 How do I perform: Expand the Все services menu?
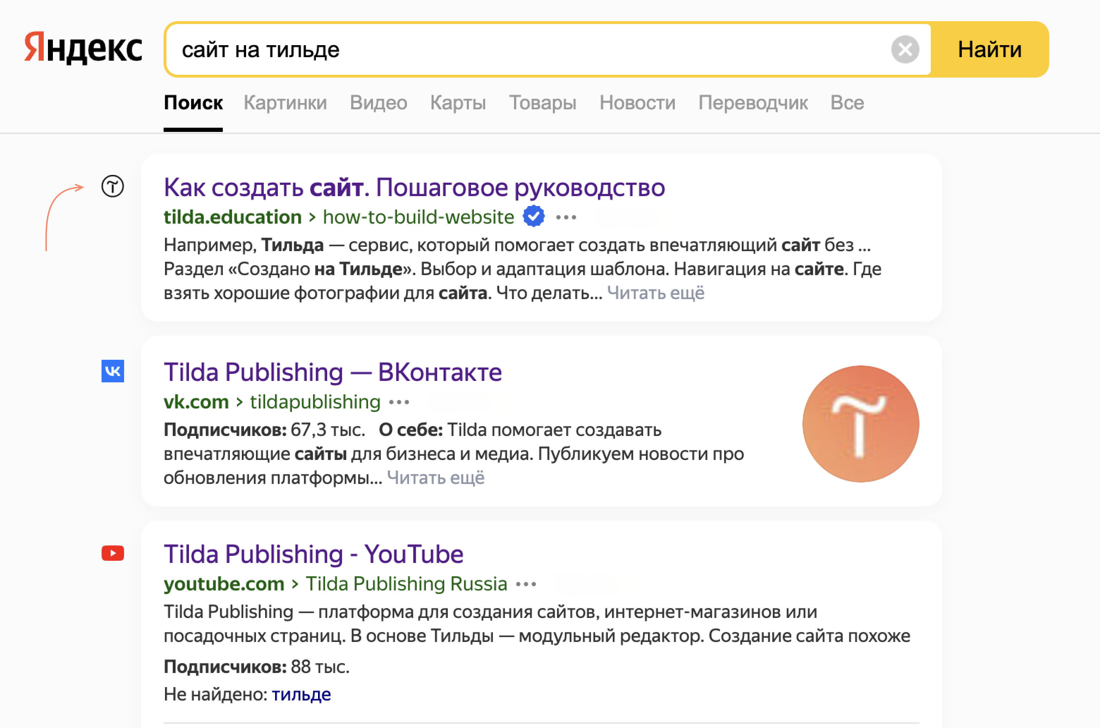coord(847,103)
